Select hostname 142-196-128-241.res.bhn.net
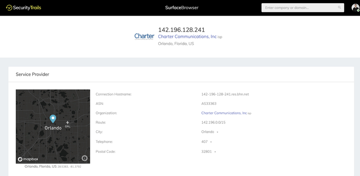This screenshot has width=360, height=176. (225, 94)
